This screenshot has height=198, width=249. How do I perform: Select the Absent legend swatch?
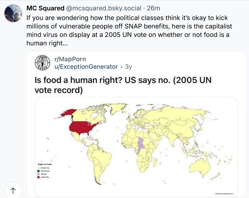click(38, 174)
